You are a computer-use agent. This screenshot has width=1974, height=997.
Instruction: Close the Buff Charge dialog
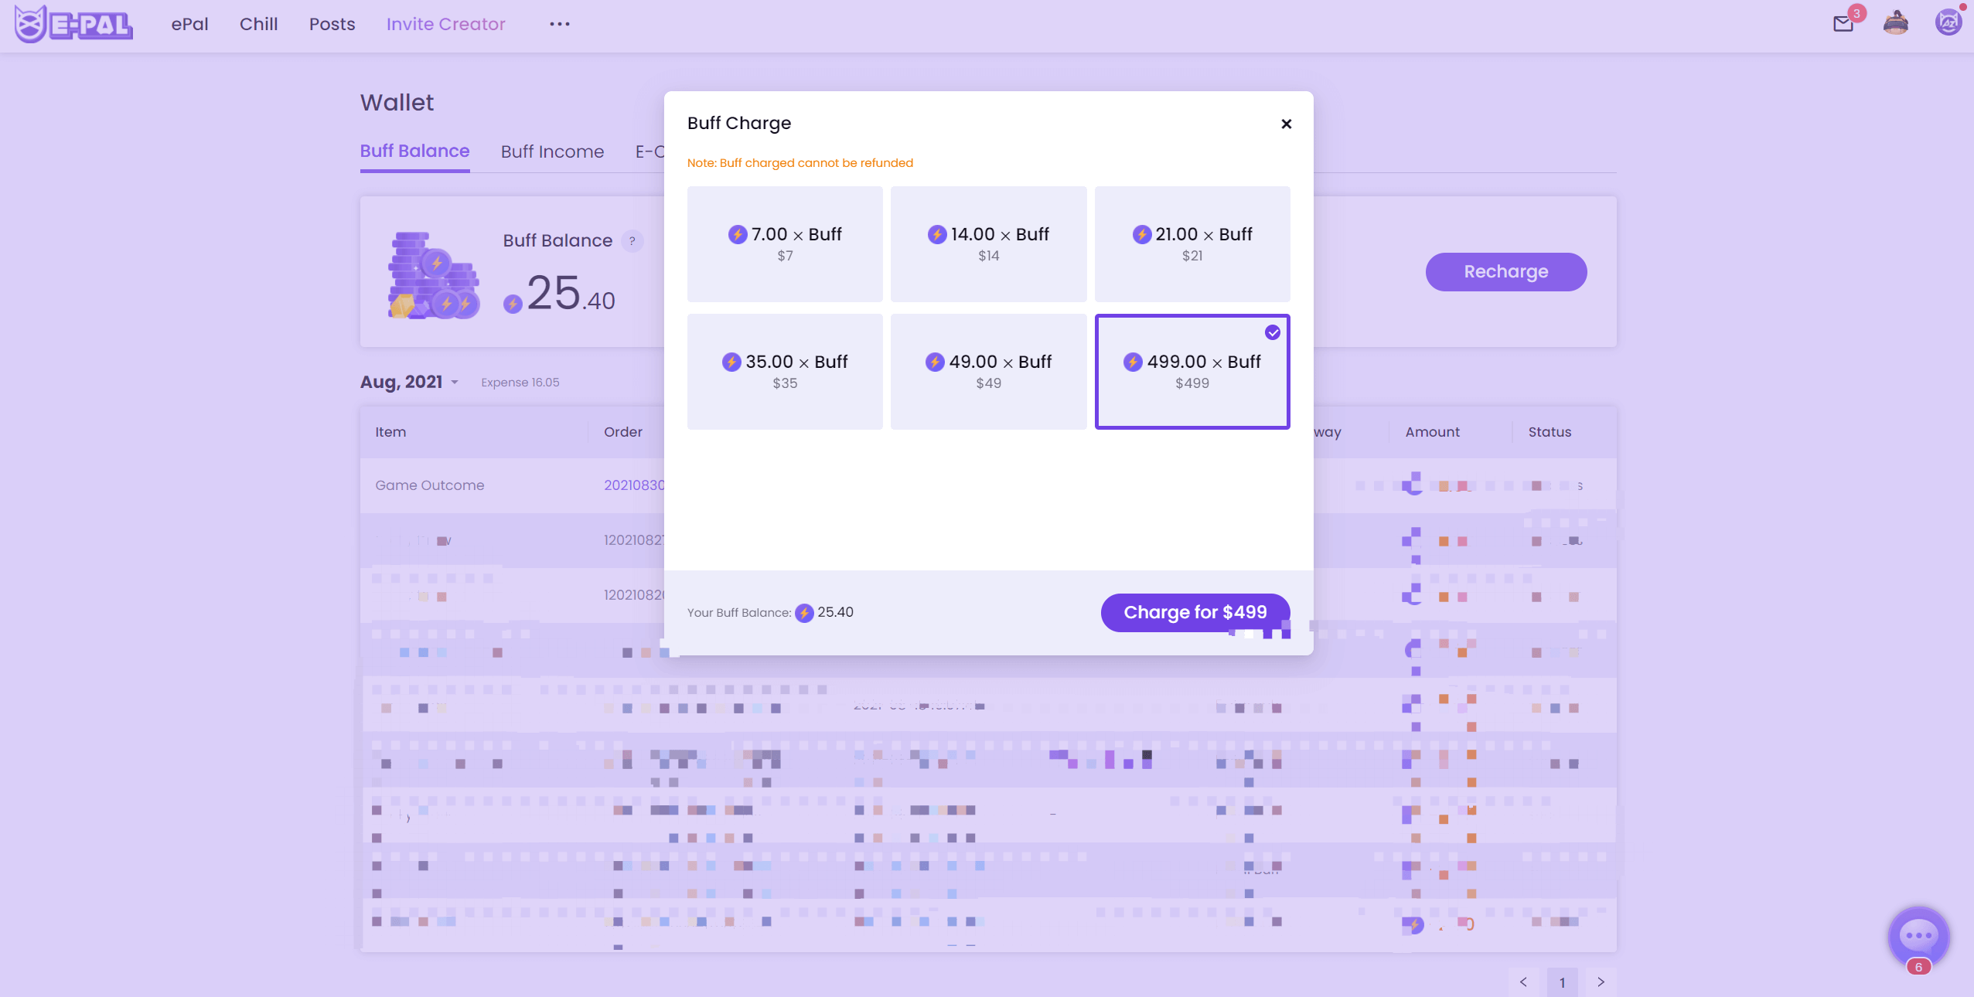1285,124
